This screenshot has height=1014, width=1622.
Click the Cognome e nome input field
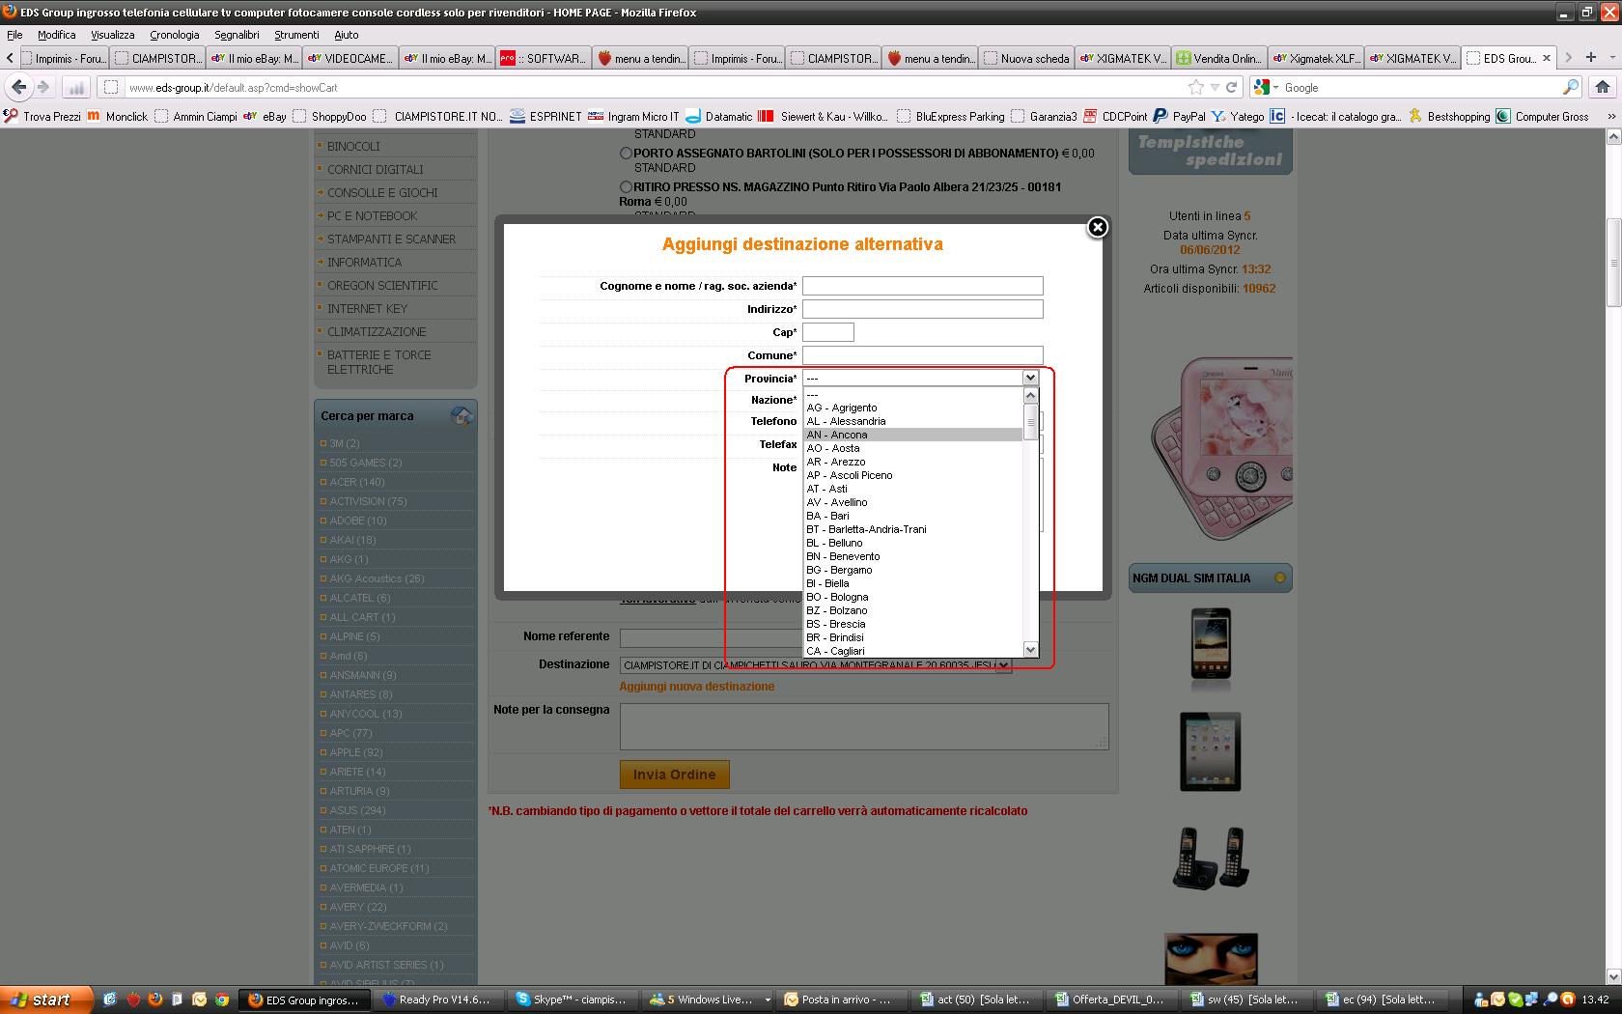922,286
